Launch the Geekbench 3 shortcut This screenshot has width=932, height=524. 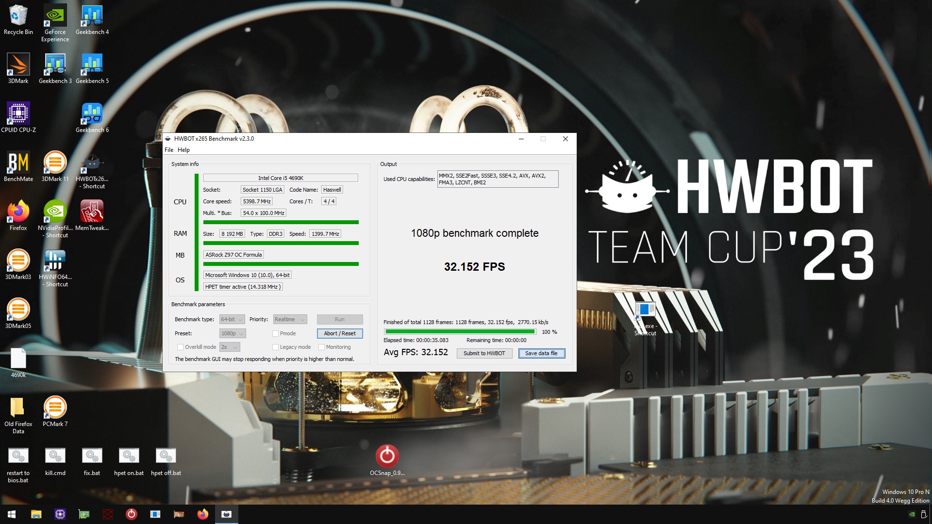(55, 68)
